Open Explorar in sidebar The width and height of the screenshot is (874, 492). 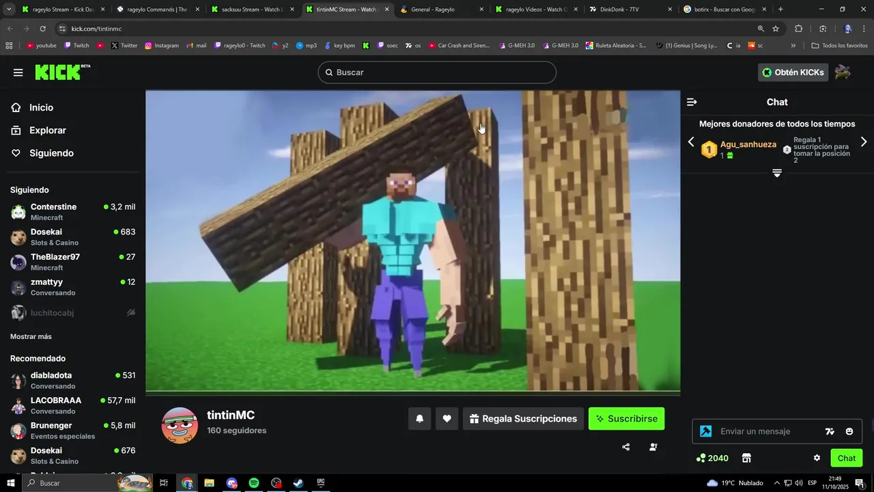click(x=48, y=130)
